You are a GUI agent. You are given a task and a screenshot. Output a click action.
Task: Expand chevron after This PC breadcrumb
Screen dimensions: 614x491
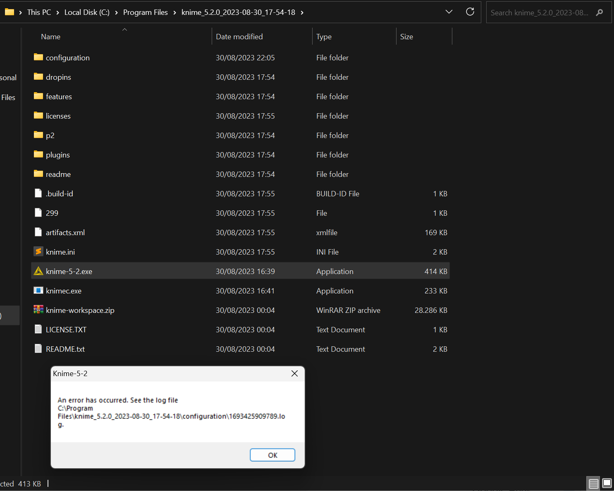pyautogui.click(x=58, y=12)
